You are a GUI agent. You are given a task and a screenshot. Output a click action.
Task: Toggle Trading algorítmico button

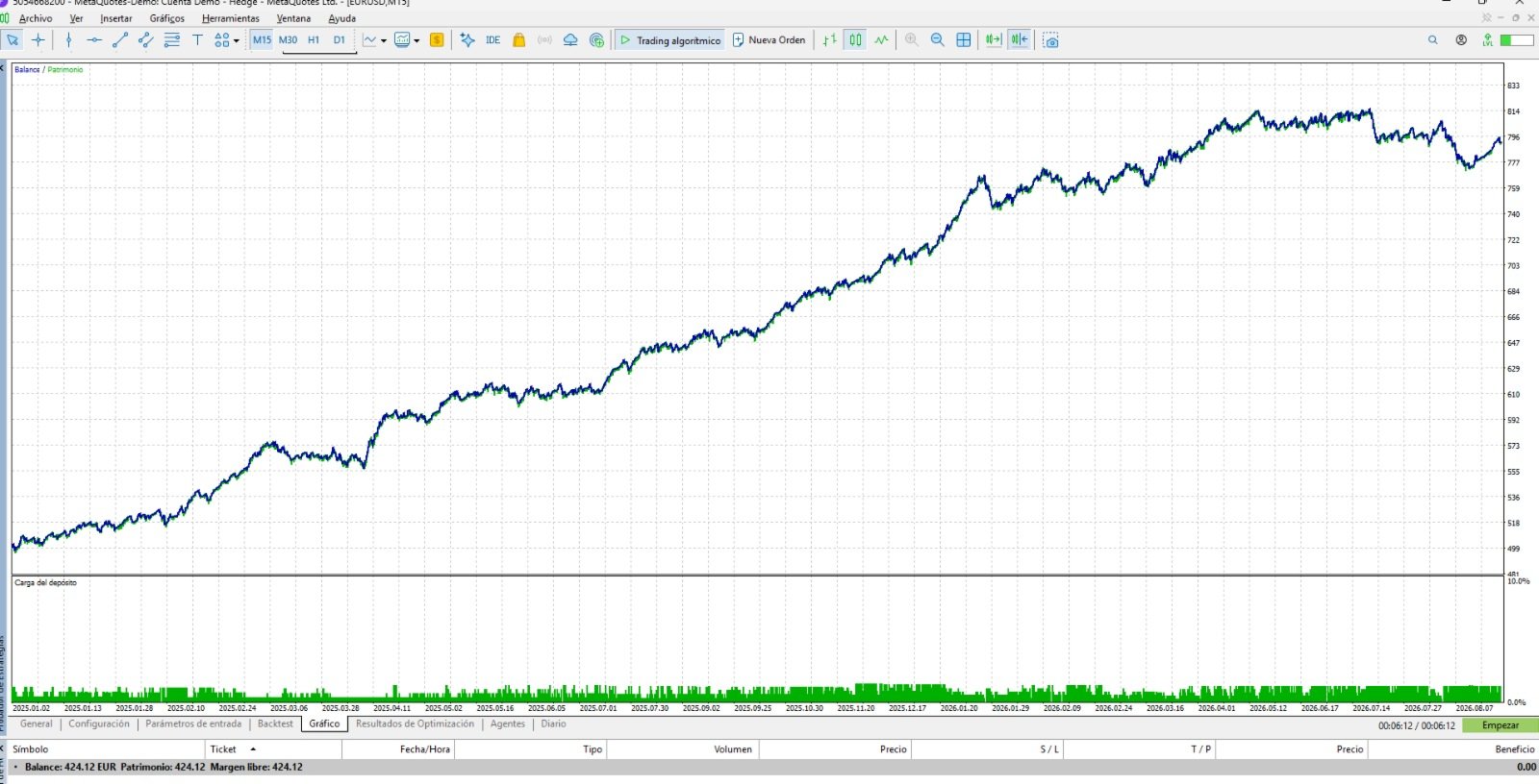coord(669,40)
